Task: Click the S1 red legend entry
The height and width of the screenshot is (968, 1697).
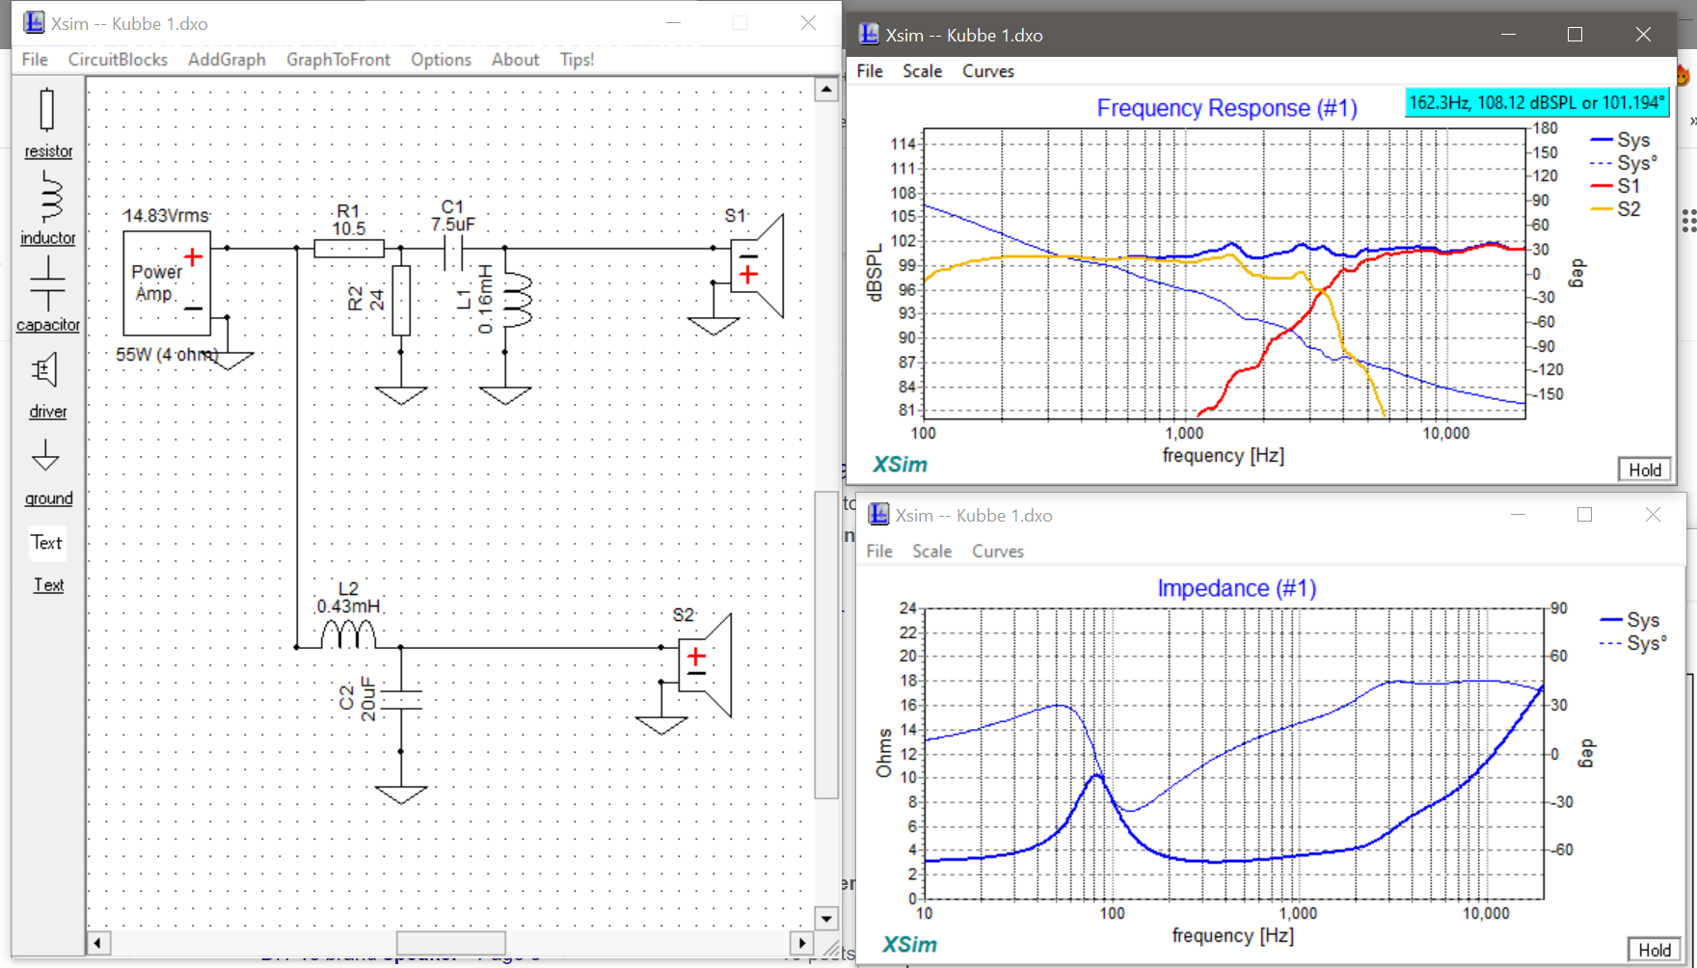Action: pos(1615,186)
